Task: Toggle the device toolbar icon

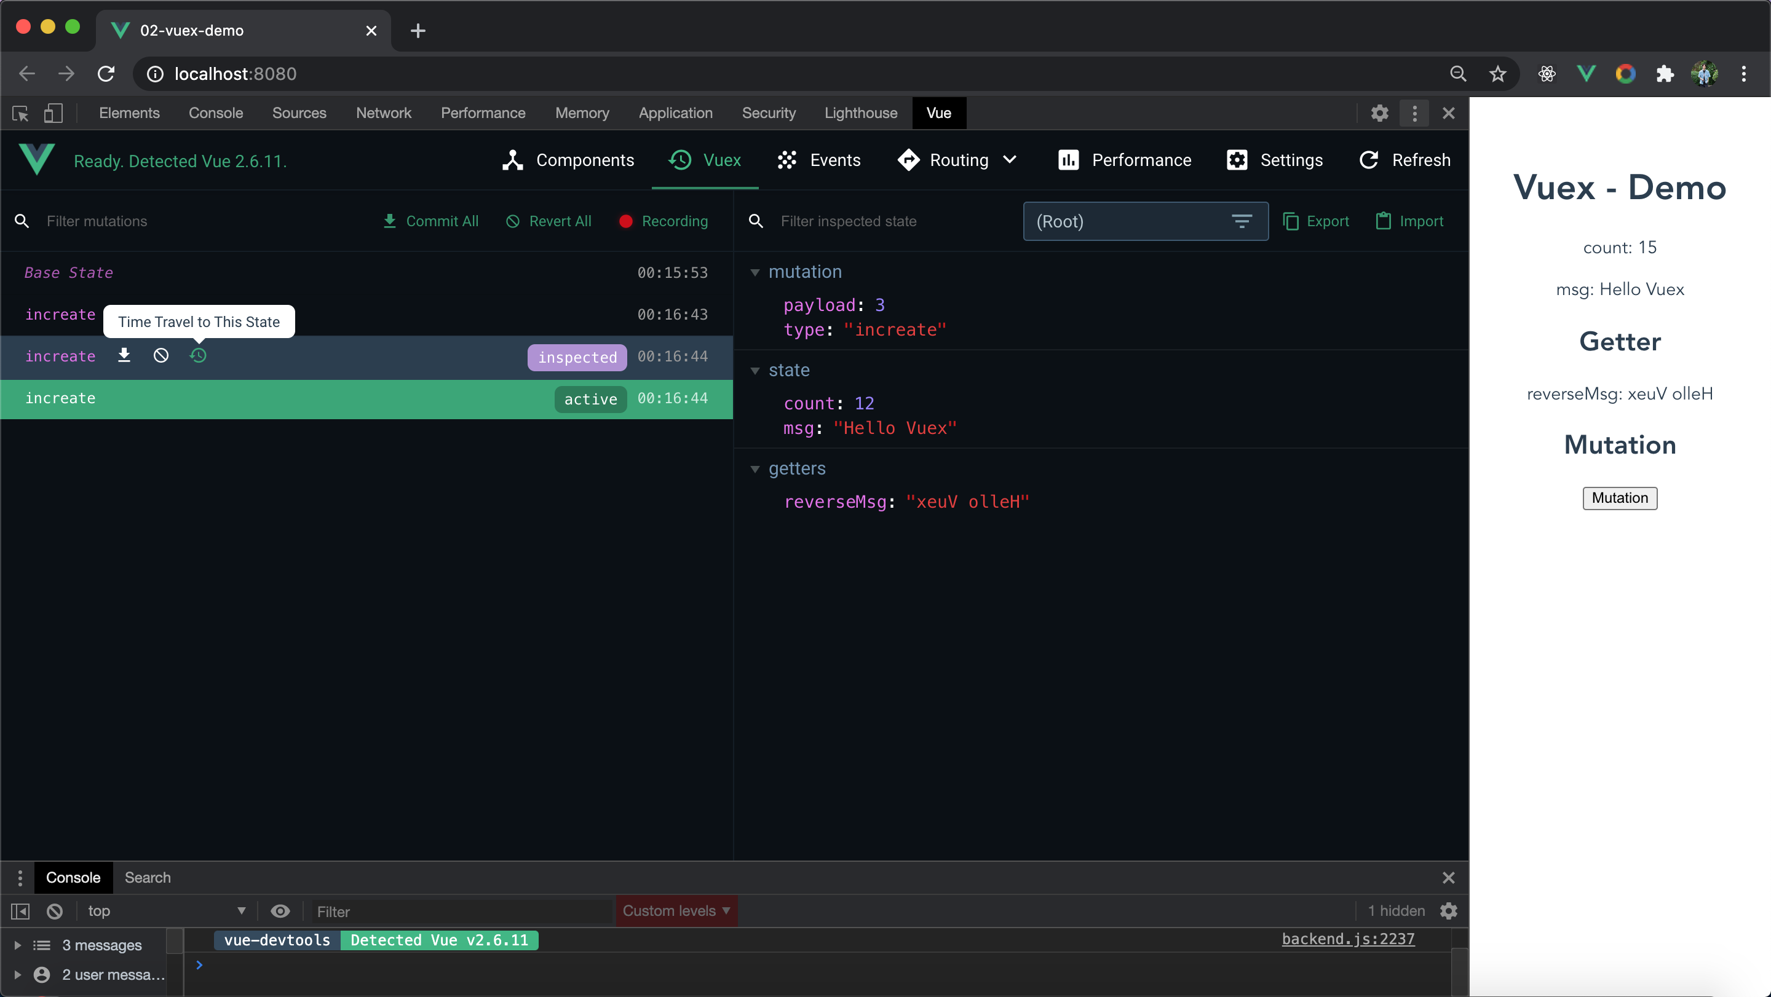Action: pos(53,113)
